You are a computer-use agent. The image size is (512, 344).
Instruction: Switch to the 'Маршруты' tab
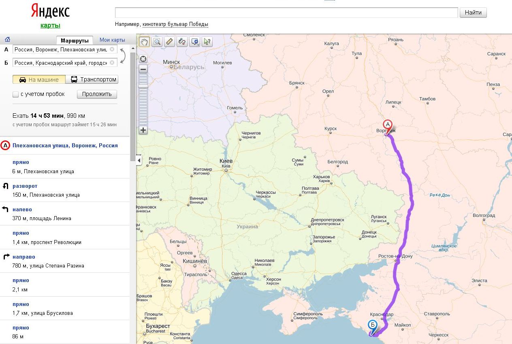coord(75,40)
